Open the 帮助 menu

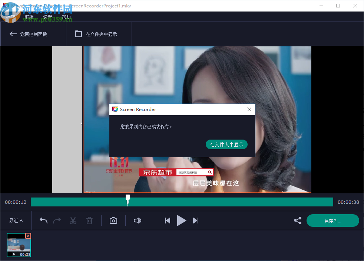pyautogui.click(x=66, y=17)
